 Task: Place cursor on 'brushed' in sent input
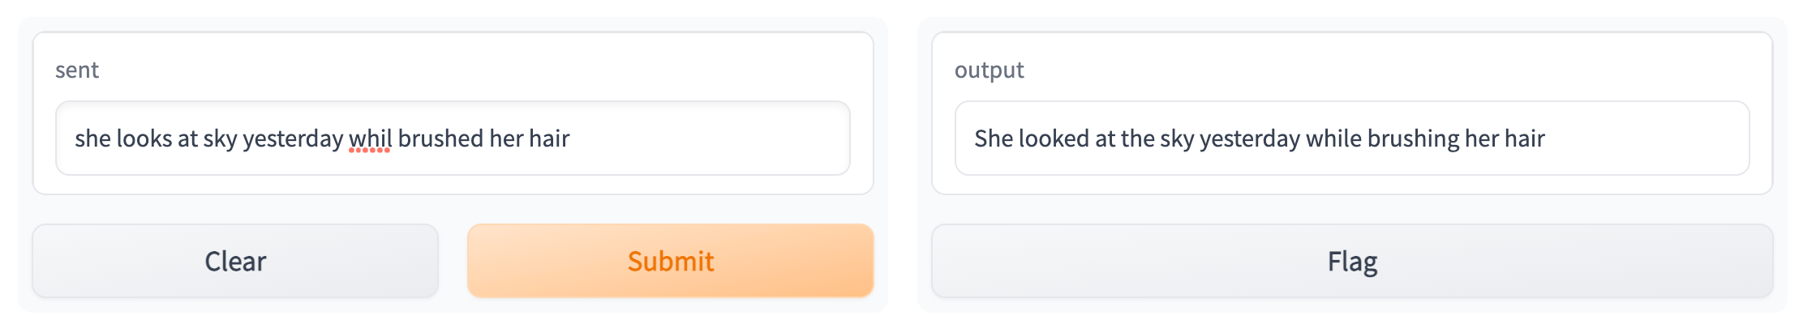tap(440, 139)
